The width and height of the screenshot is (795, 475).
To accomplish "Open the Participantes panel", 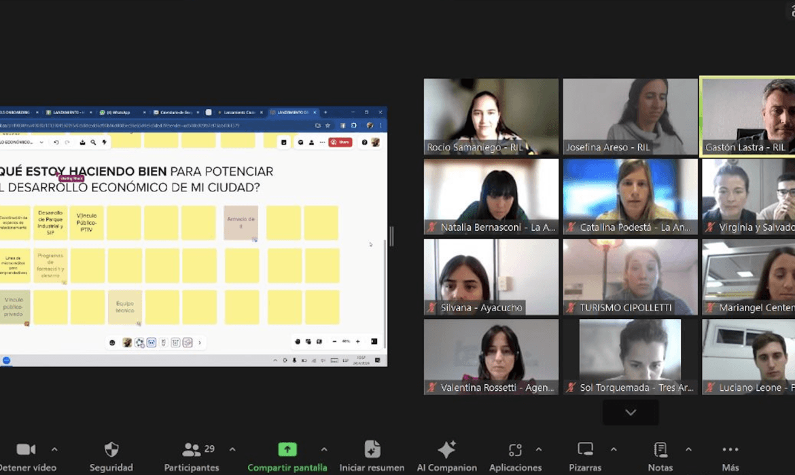I will pos(192,450).
